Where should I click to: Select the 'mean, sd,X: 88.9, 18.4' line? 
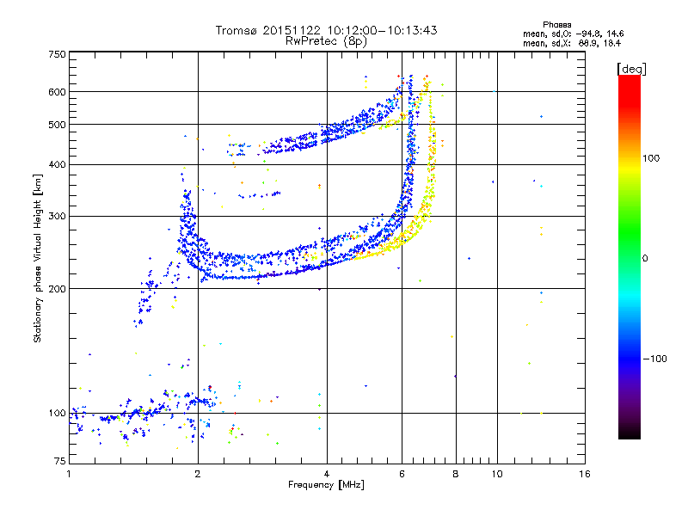572,44
